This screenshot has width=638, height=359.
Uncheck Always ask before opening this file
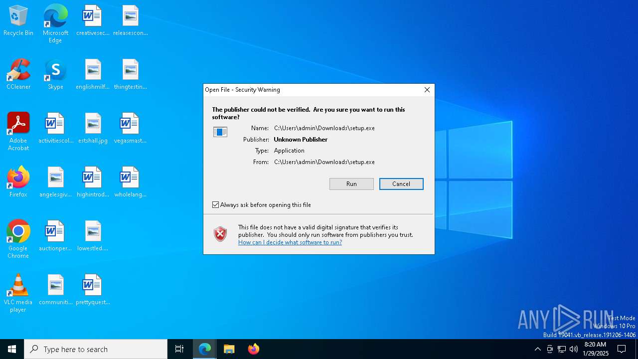pyautogui.click(x=216, y=205)
